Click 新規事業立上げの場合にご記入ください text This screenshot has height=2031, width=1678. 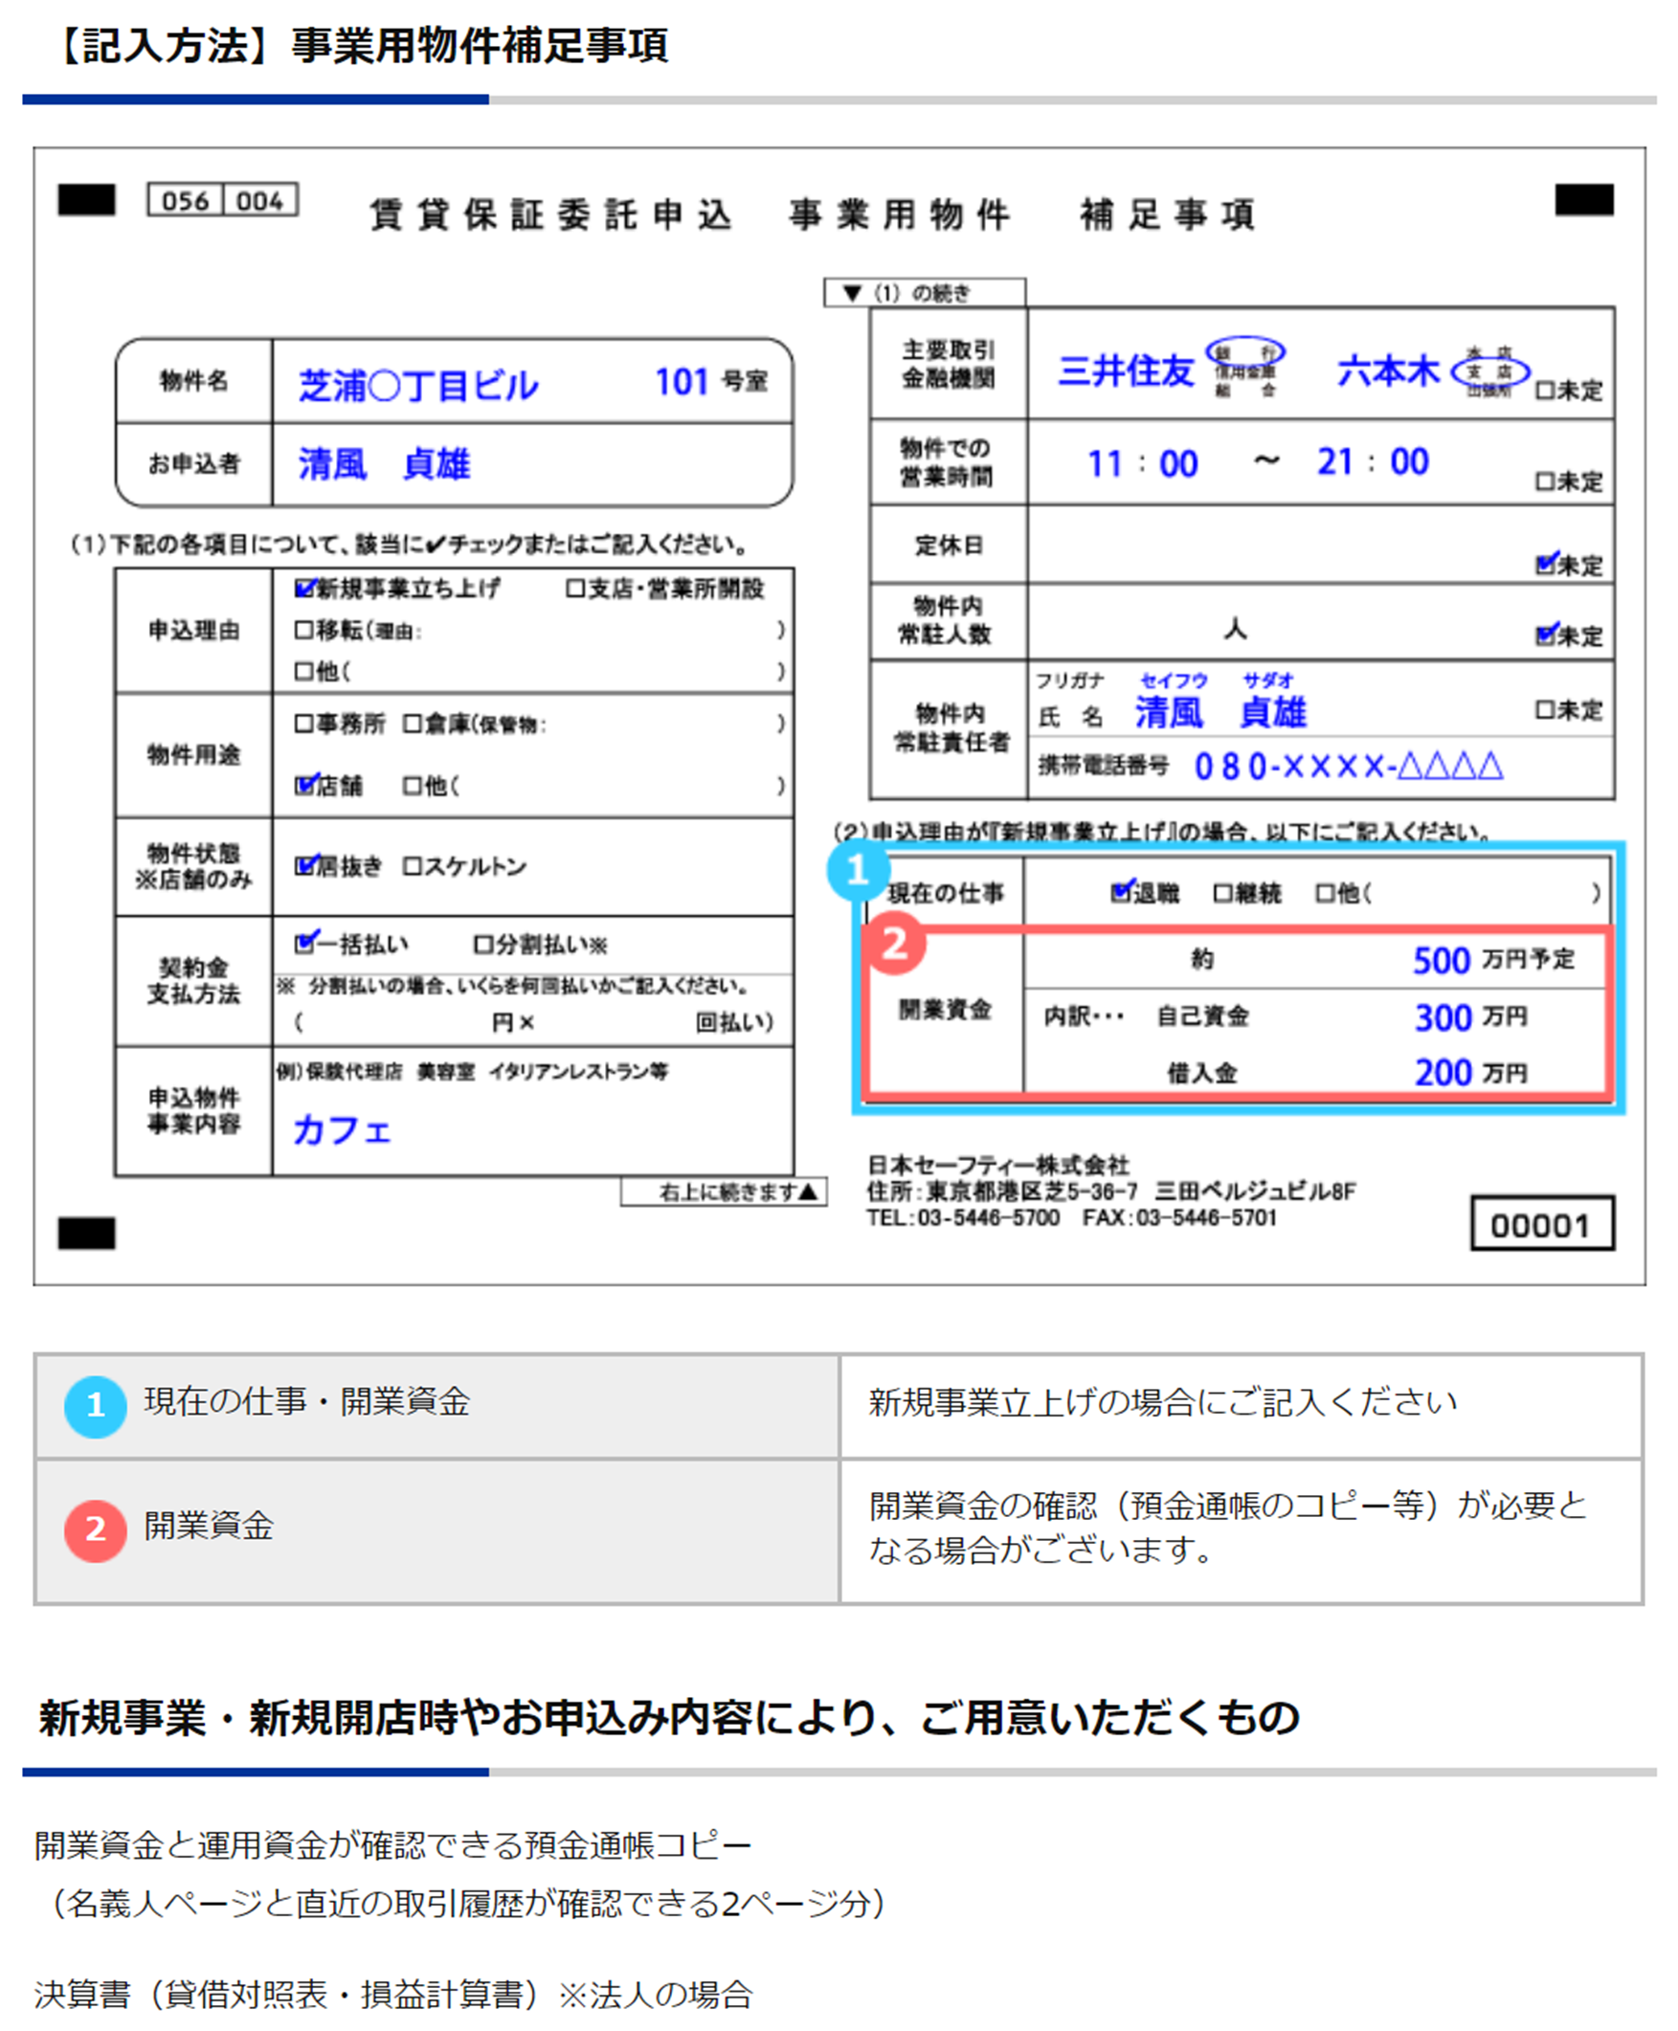[x=1163, y=1402]
